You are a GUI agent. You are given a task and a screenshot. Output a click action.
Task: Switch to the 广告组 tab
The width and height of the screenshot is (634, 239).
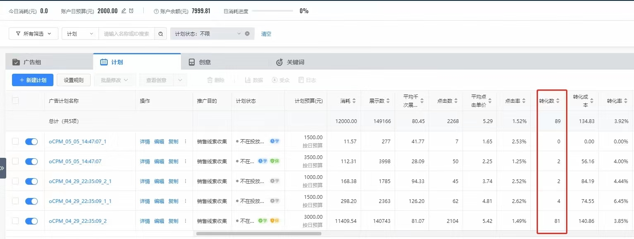pyautogui.click(x=49, y=62)
